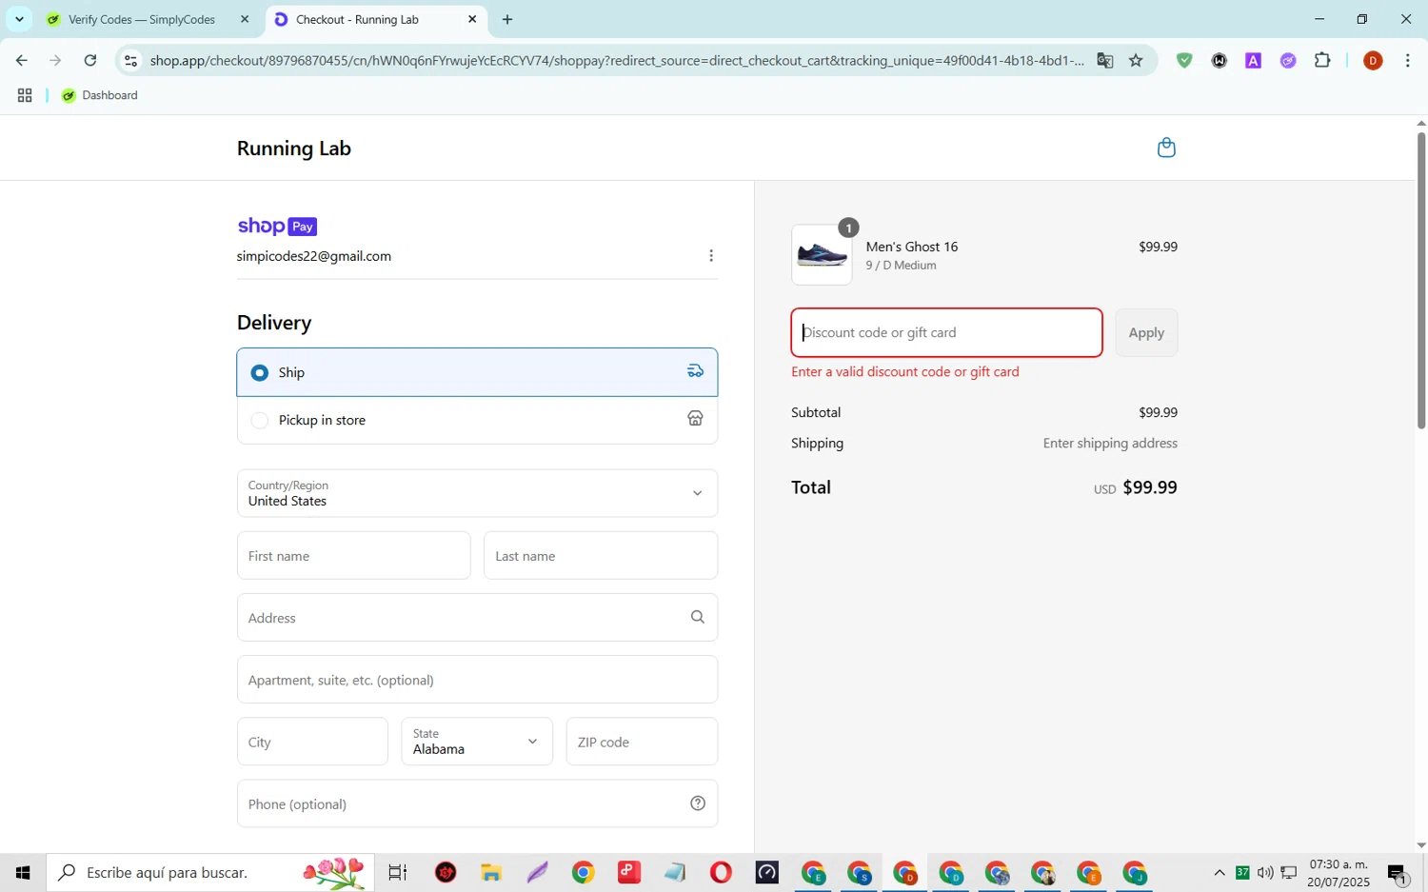
Task: Click the Men's Ghost 16 shoe thumbnail
Action: [x=822, y=255]
